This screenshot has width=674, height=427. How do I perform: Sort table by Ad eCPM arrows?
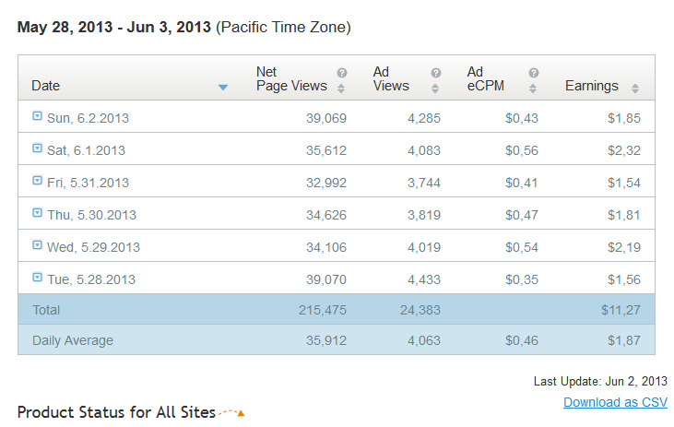click(x=534, y=89)
